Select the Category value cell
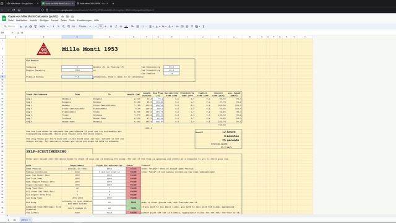Screen dimensions: 396x223 click(x=77, y=67)
